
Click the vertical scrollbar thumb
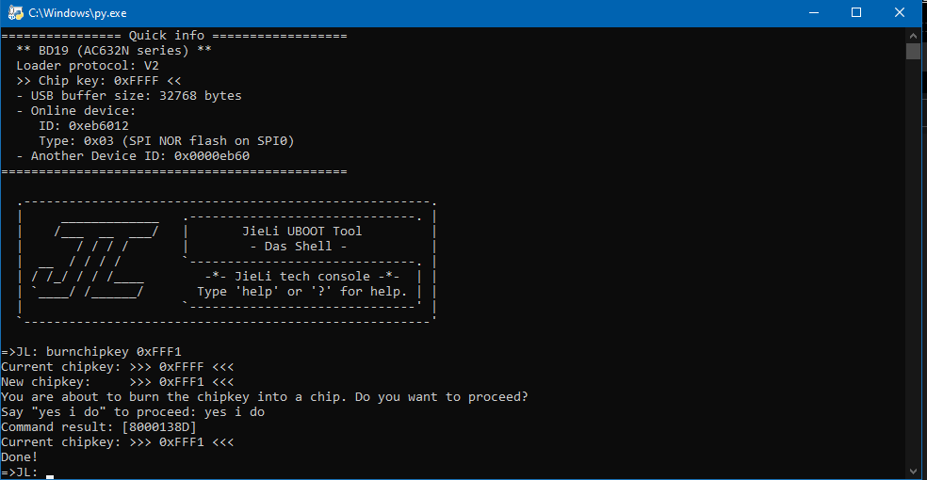[913, 51]
